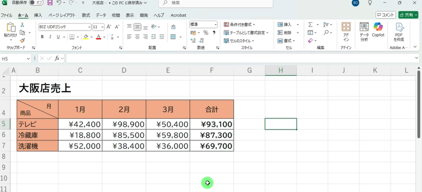The height and width of the screenshot is (192, 422).
Task: Open Sort and Filter icon
Action: 326,25
